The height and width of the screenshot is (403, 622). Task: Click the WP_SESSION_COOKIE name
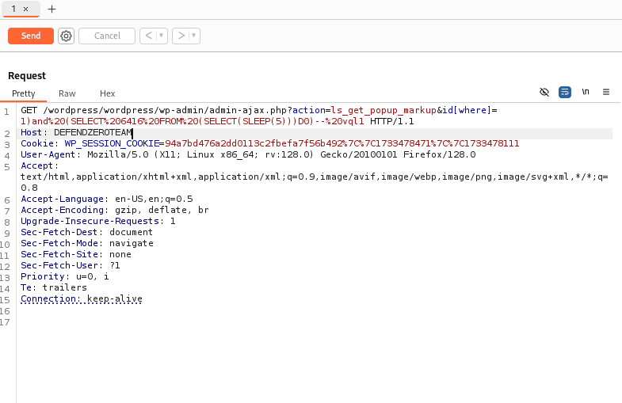(112, 143)
